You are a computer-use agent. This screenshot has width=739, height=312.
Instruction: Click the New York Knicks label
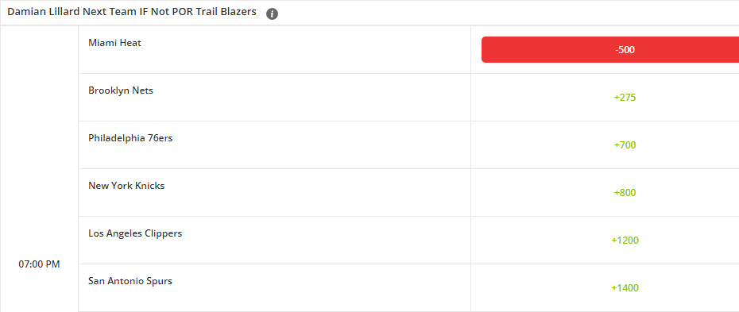pos(126,186)
